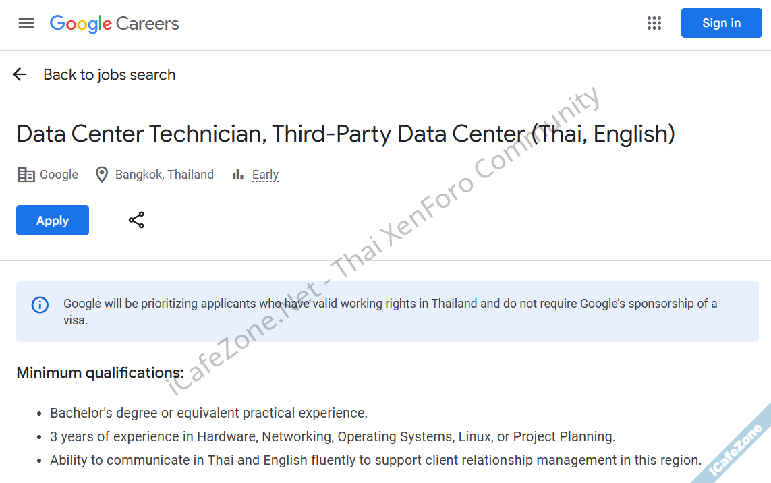Click the share icon beside Apply
This screenshot has height=483, width=771.
click(136, 220)
